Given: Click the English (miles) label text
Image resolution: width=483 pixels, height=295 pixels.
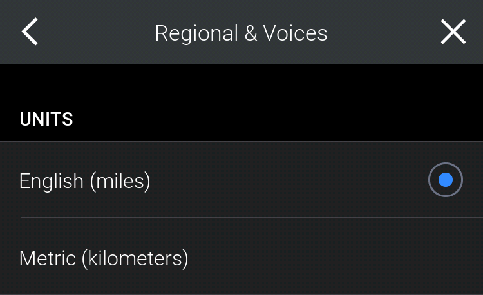Looking at the screenshot, I should pos(84,181).
